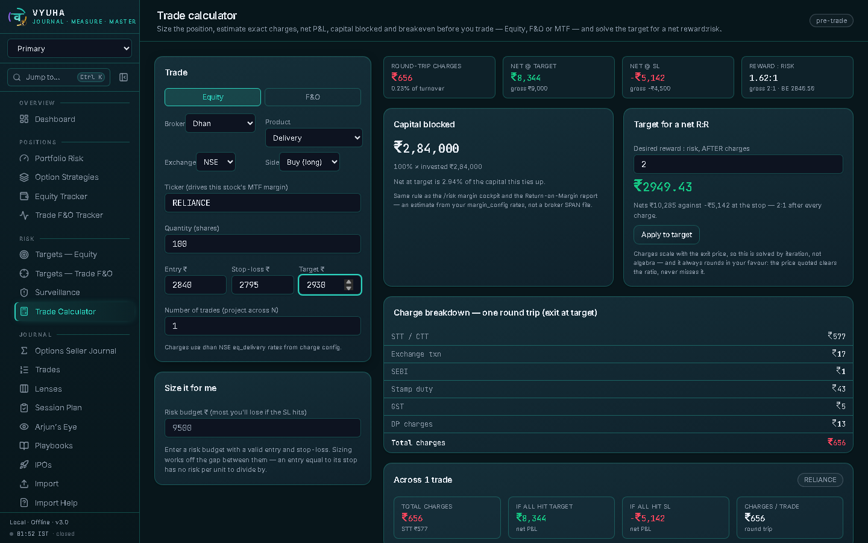Screen dimensions: 868x543
Task: Click Arjun's Eye icon
Action: [x=24, y=427]
